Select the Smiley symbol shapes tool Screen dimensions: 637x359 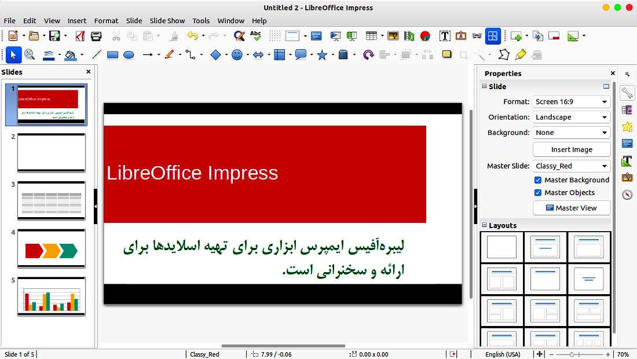[x=237, y=54]
